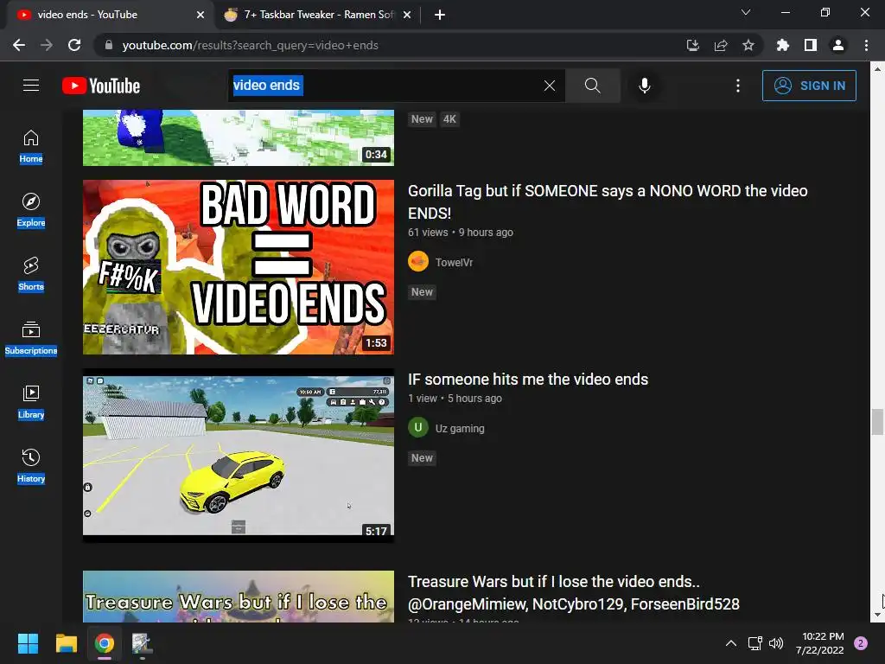Close the 7+ Taskbar Tweaker tab
This screenshot has height=664, width=885.
[x=407, y=16]
